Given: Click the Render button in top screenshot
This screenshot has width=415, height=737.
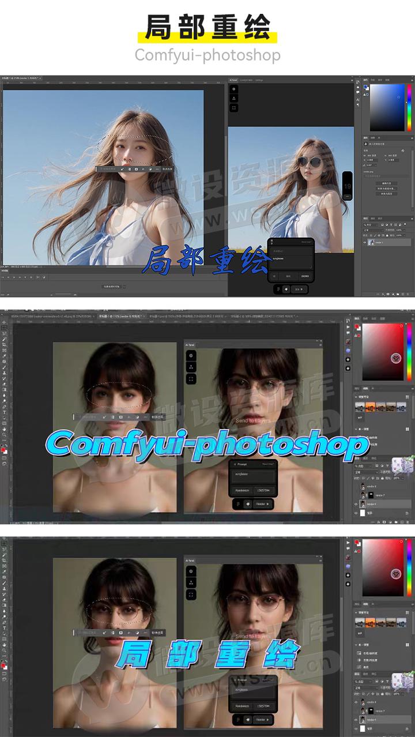Looking at the screenshot, I should [x=299, y=289].
